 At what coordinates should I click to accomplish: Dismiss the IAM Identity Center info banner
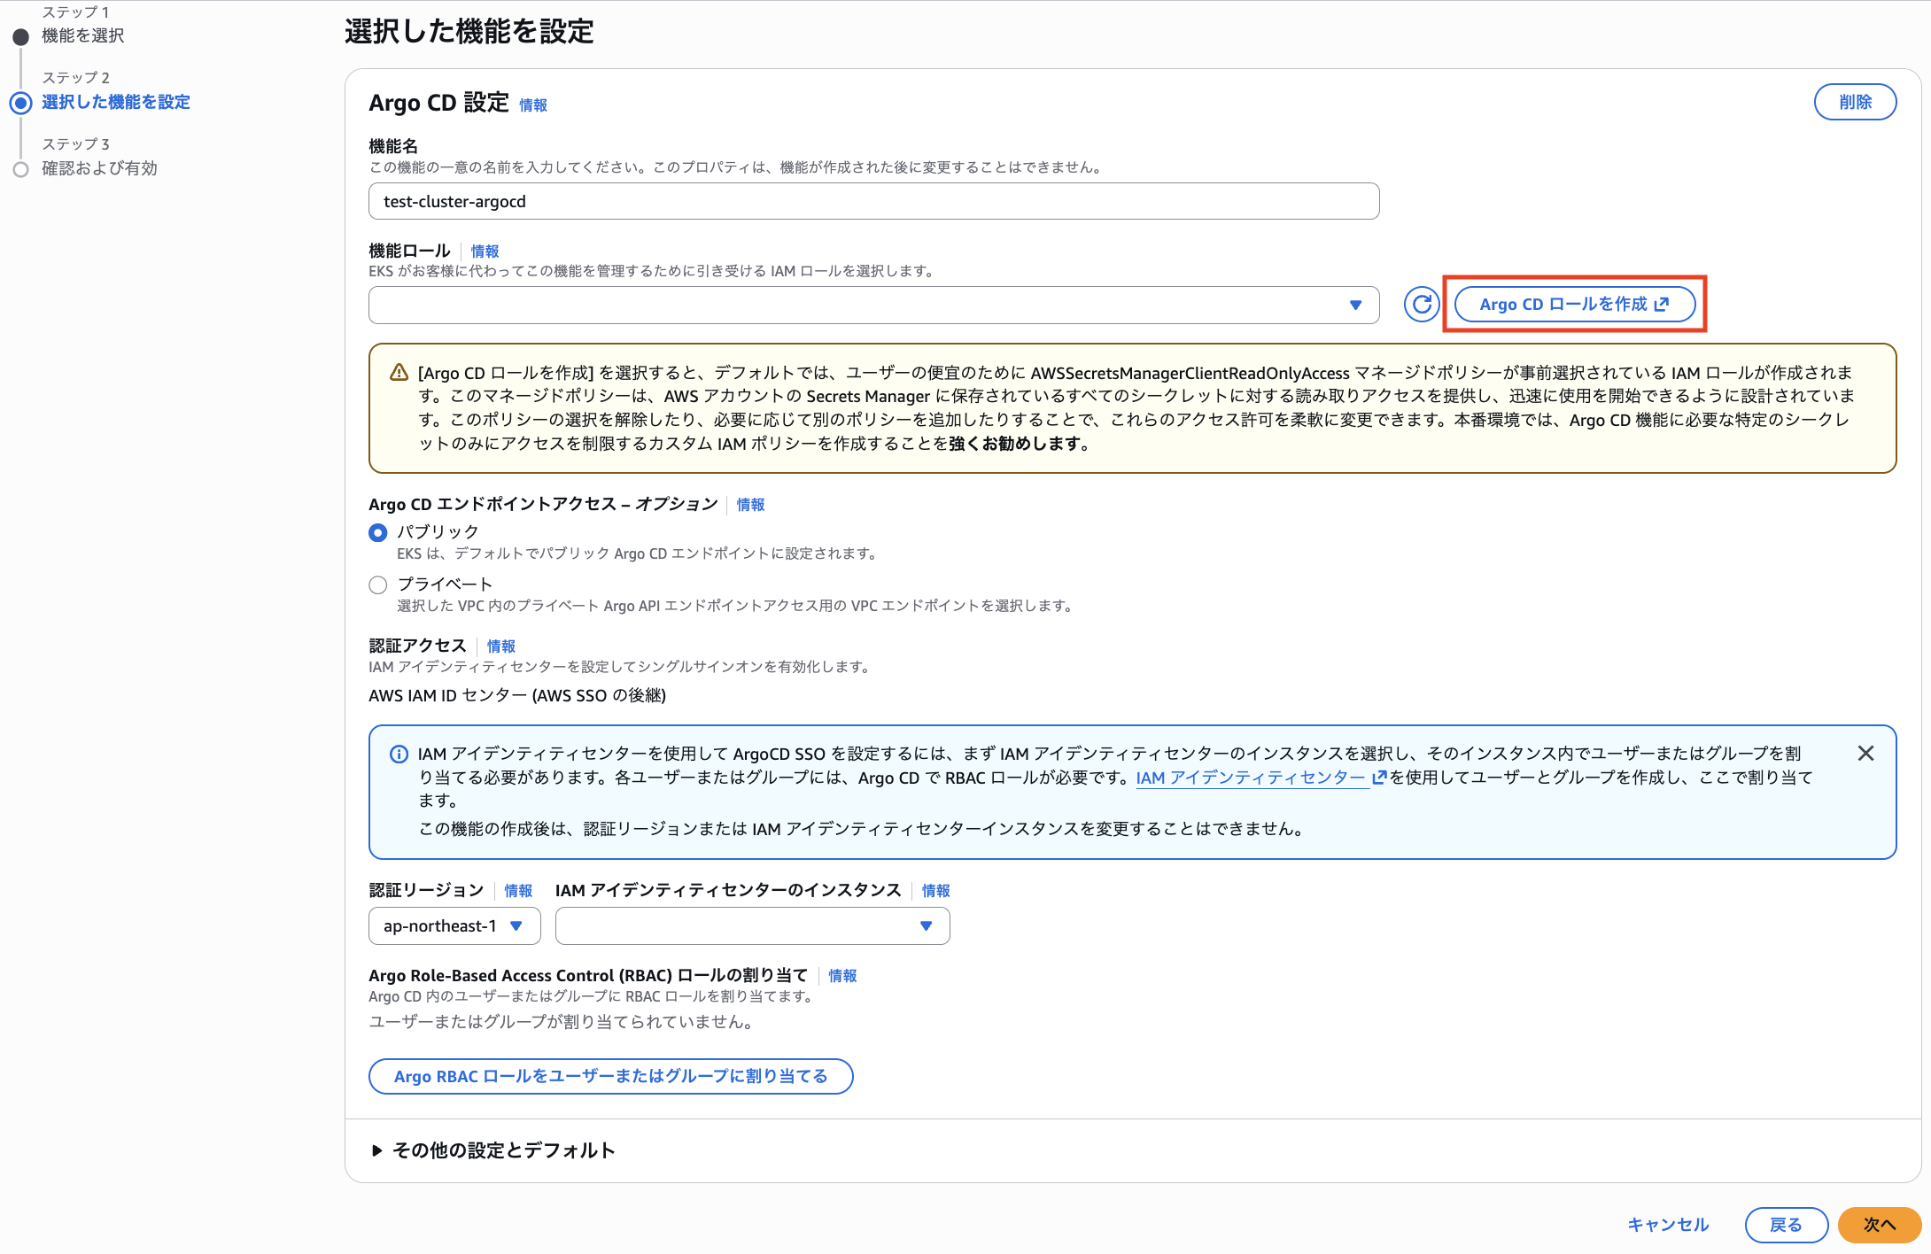pyautogui.click(x=1865, y=754)
